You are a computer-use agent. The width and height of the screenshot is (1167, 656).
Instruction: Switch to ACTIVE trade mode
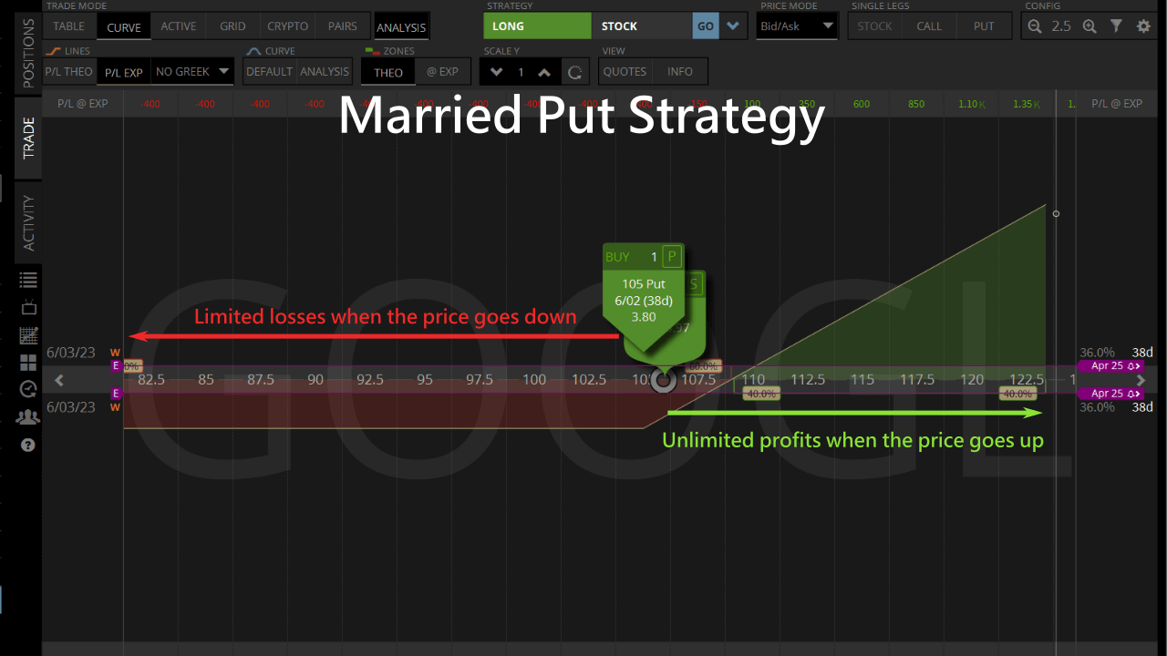(x=179, y=26)
